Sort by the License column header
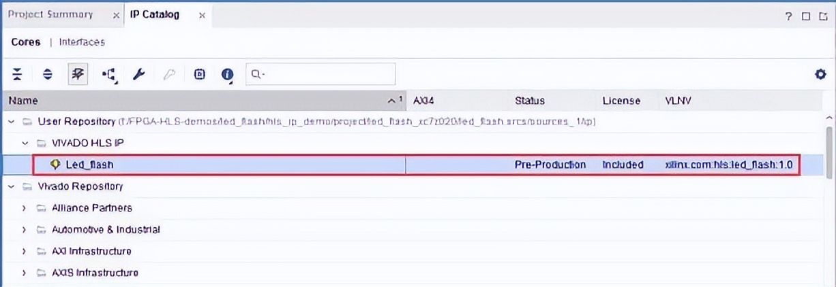 tap(627, 101)
